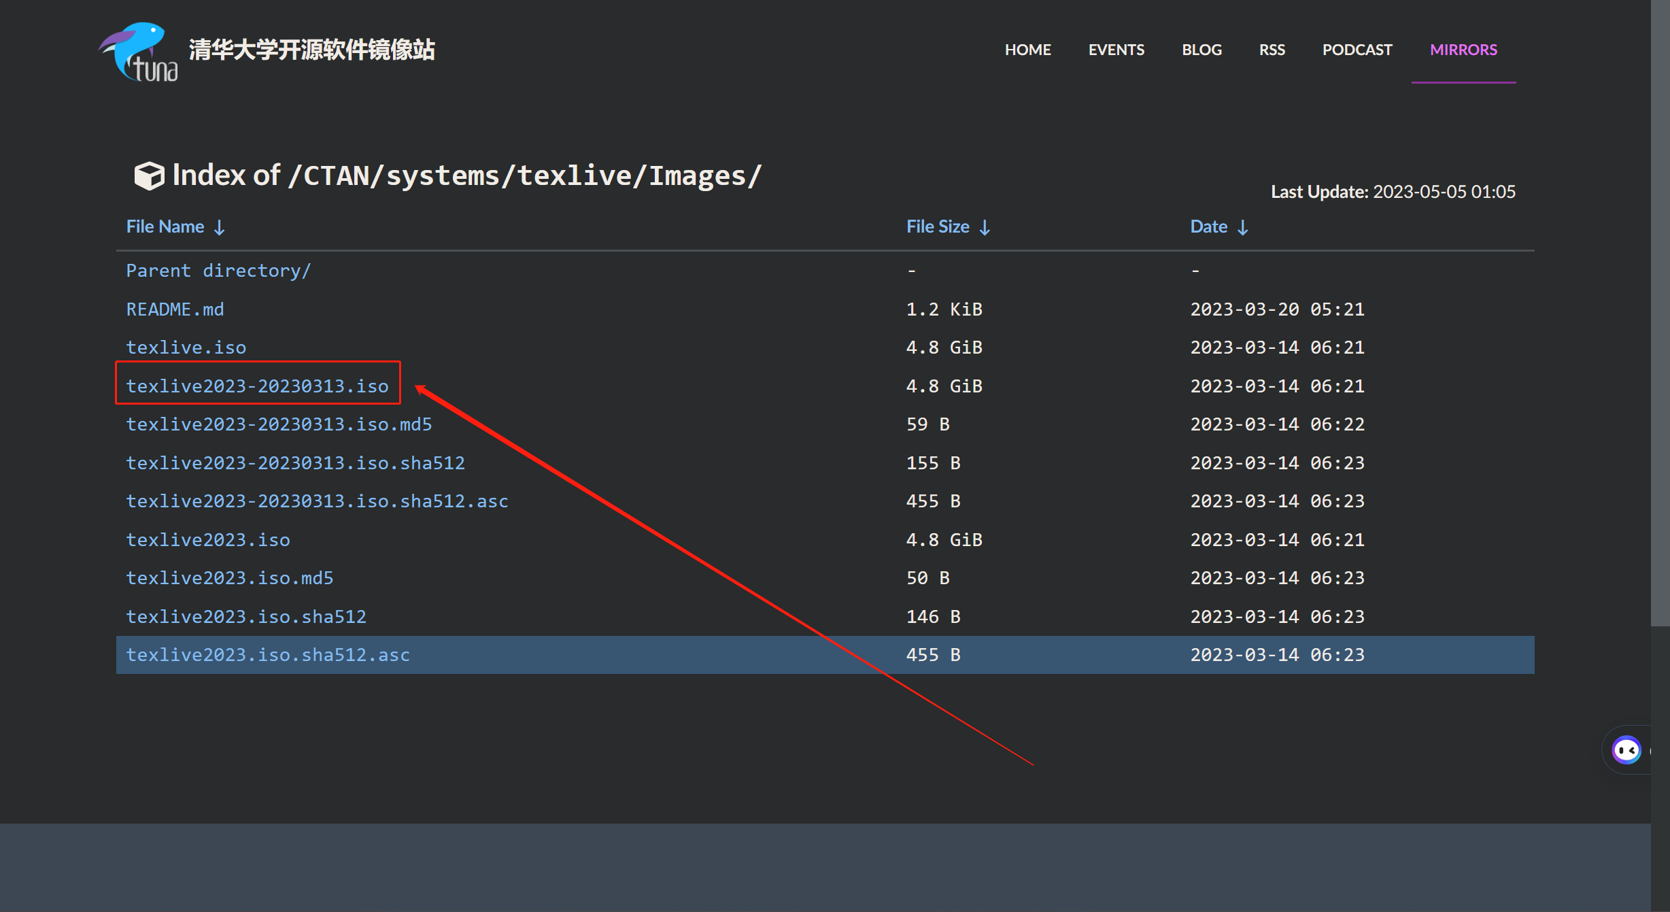Go to Parent directory/

(x=218, y=271)
